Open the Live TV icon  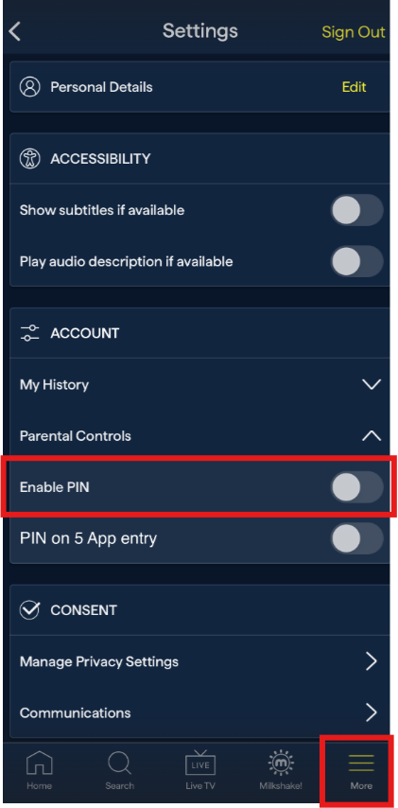click(x=200, y=764)
